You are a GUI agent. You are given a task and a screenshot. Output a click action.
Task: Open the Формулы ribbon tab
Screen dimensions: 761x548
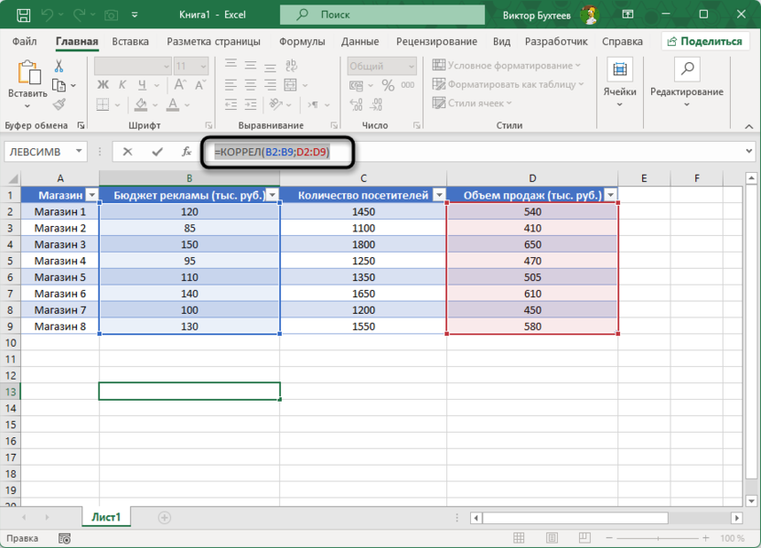(302, 41)
